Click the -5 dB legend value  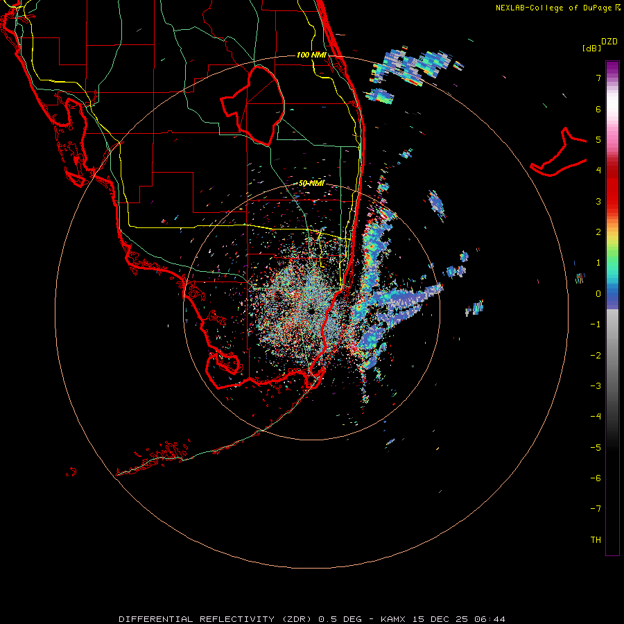pyautogui.click(x=596, y=448)
